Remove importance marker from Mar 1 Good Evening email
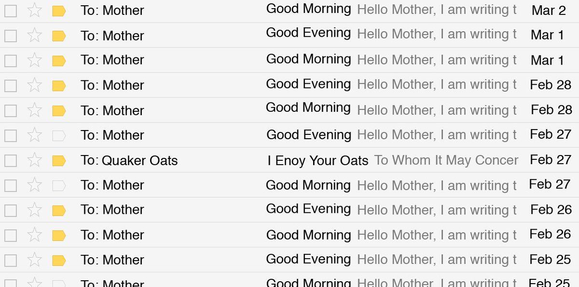 (59, 36)
